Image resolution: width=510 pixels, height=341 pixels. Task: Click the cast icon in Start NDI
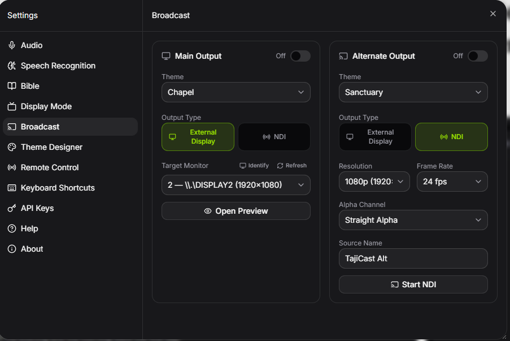pyautogui.click(x=395, y=284)
